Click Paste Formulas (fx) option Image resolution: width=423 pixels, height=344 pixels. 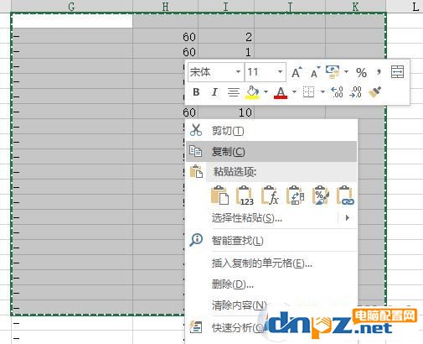click(270, 195)
